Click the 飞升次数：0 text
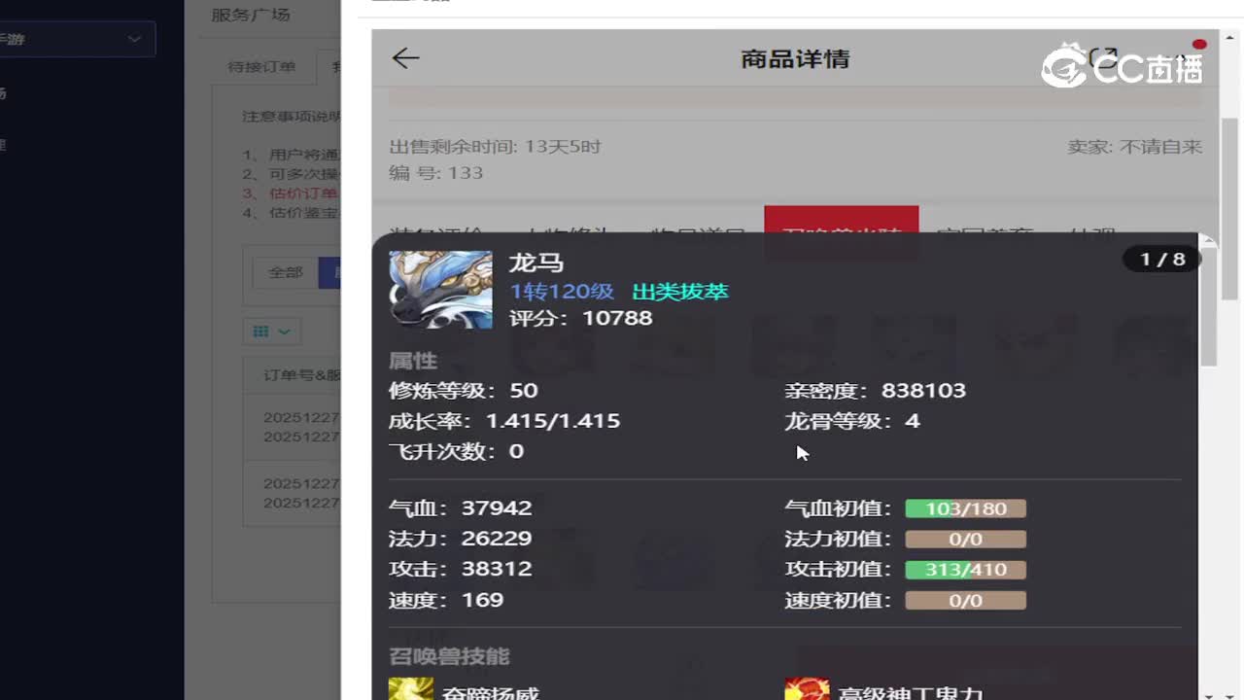The width and height of the screenshot is (1244, 700). [x=457, y=451]
